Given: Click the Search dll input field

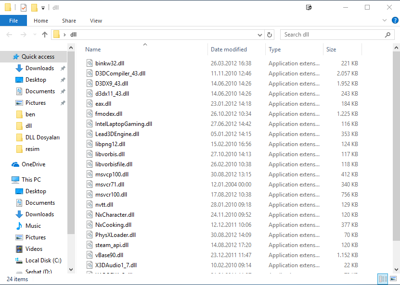Looking at the screenshot, I should pyautogui.click(x=332, y=35).
